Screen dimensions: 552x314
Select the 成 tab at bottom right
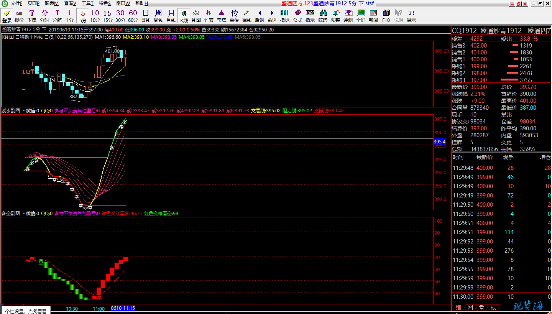(493, 307)
